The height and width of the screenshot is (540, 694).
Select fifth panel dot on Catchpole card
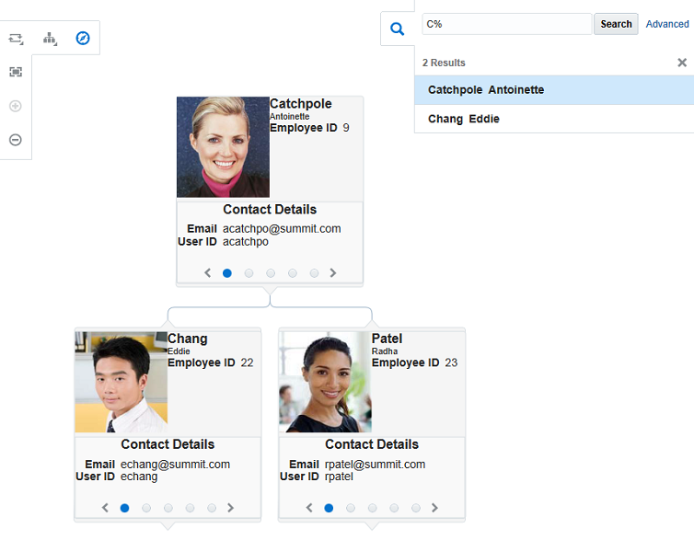point(314,273)
